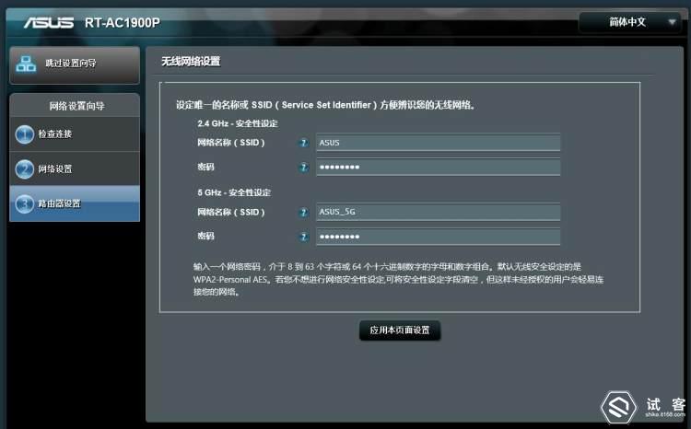Click the network icon beside 跳过设置向导
The width and height of the screenshot is (691, 429).
click(x=26, y=64)
